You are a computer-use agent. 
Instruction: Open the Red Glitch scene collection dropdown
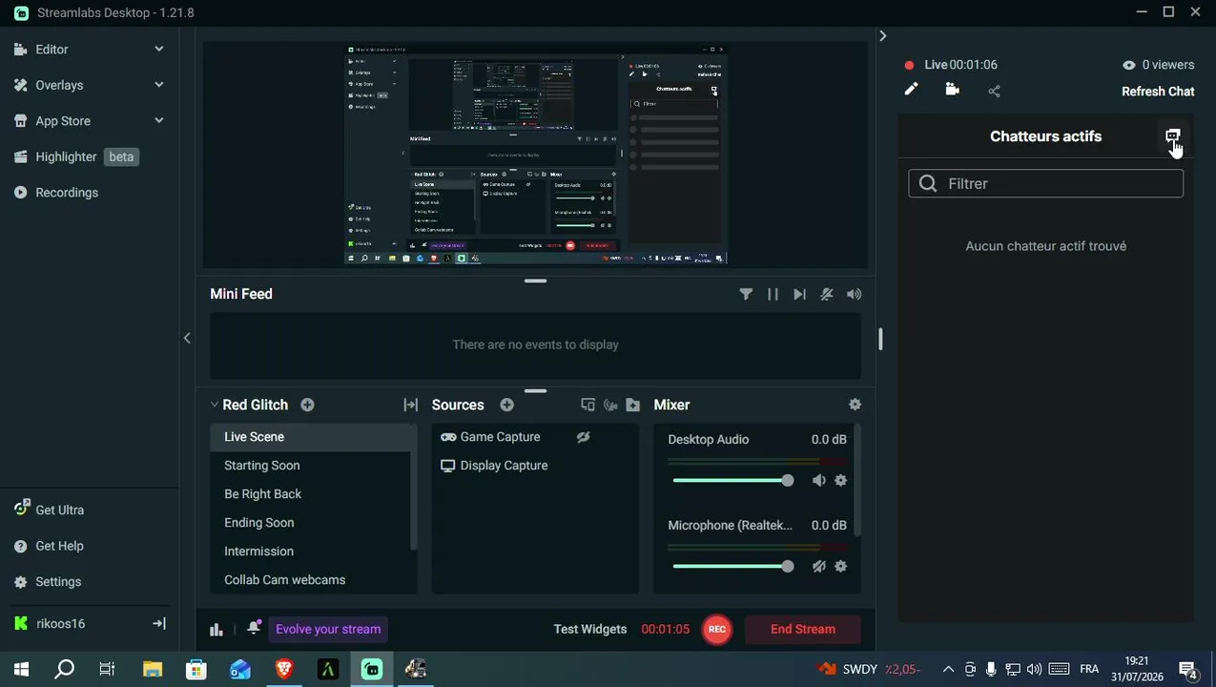coord(250,405)
